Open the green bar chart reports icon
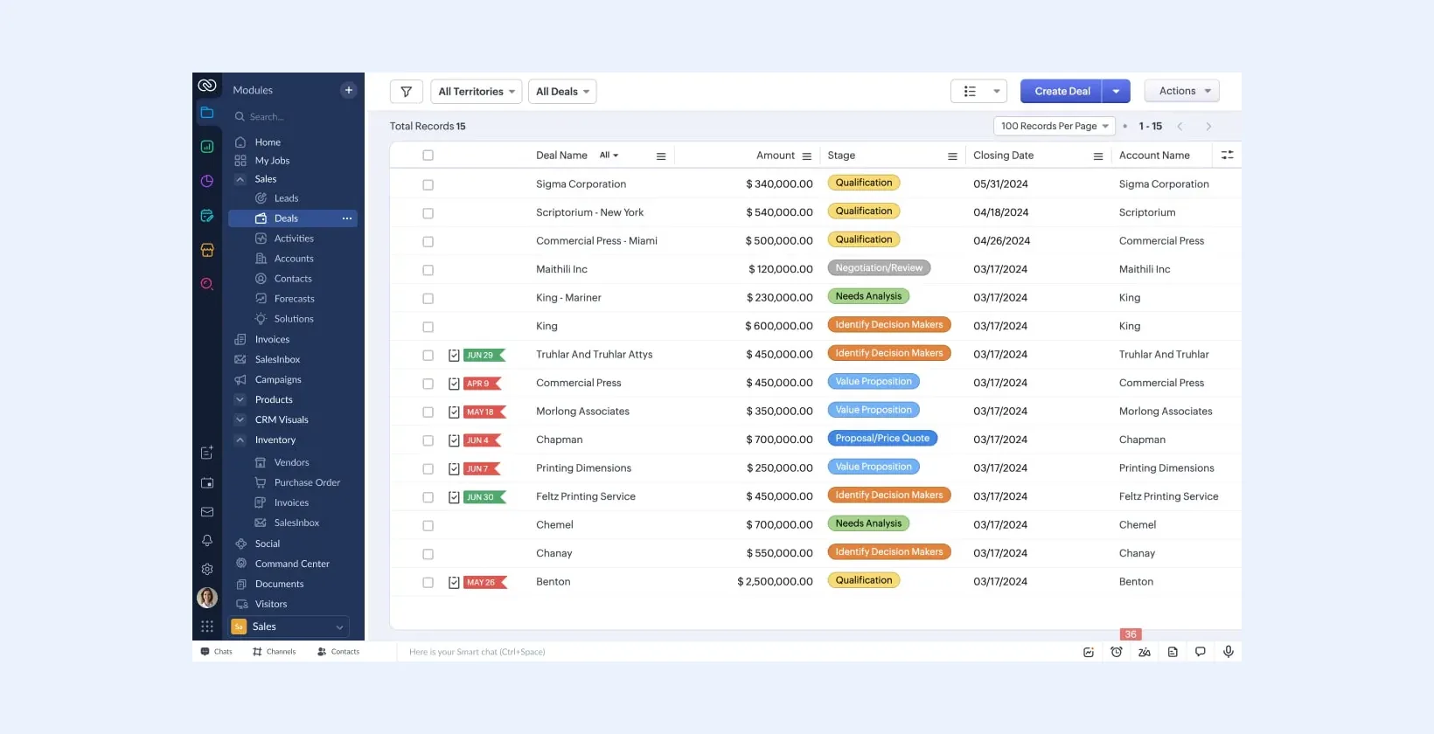The image size is (1434, 734). tap(207, 147)
